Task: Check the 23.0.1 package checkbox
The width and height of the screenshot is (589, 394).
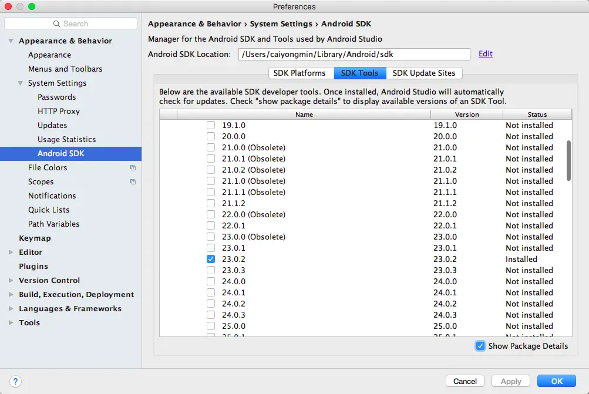Action: [x=211, y=248]
